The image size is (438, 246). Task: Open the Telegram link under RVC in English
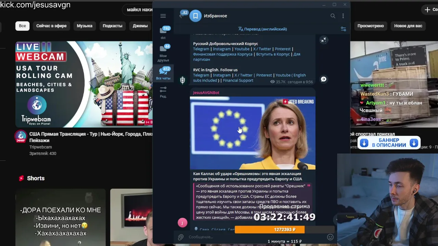click(201, 75)
